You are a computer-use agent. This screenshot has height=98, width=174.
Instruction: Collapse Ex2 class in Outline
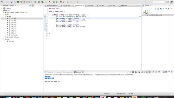pos(144,13)
